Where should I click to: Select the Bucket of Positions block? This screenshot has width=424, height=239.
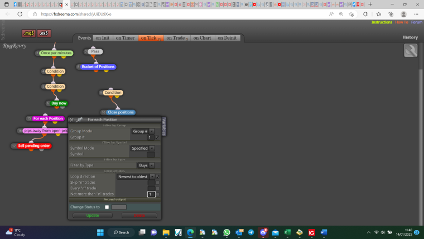pos(98,66)
